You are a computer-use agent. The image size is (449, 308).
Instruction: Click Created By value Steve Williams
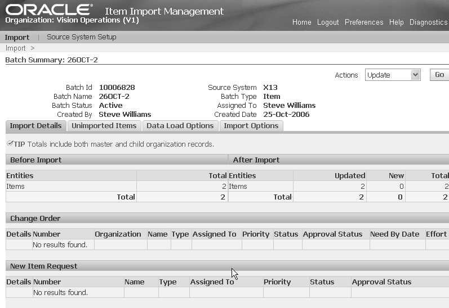[x=125, y=114]
